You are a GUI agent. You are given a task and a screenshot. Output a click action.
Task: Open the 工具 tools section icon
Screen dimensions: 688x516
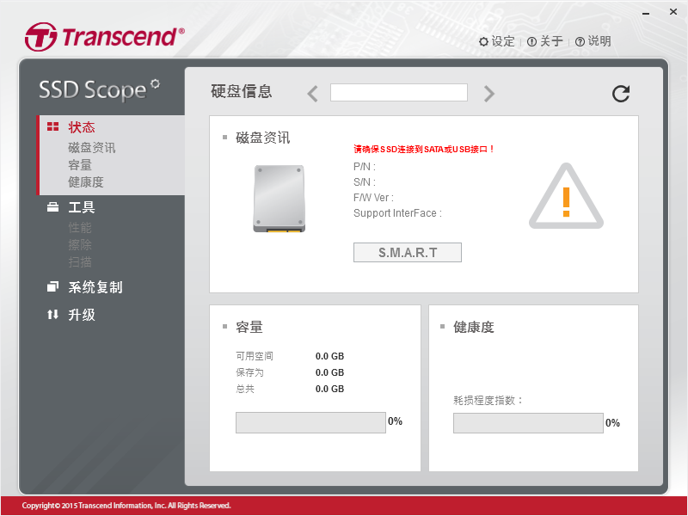click(53, 206)
